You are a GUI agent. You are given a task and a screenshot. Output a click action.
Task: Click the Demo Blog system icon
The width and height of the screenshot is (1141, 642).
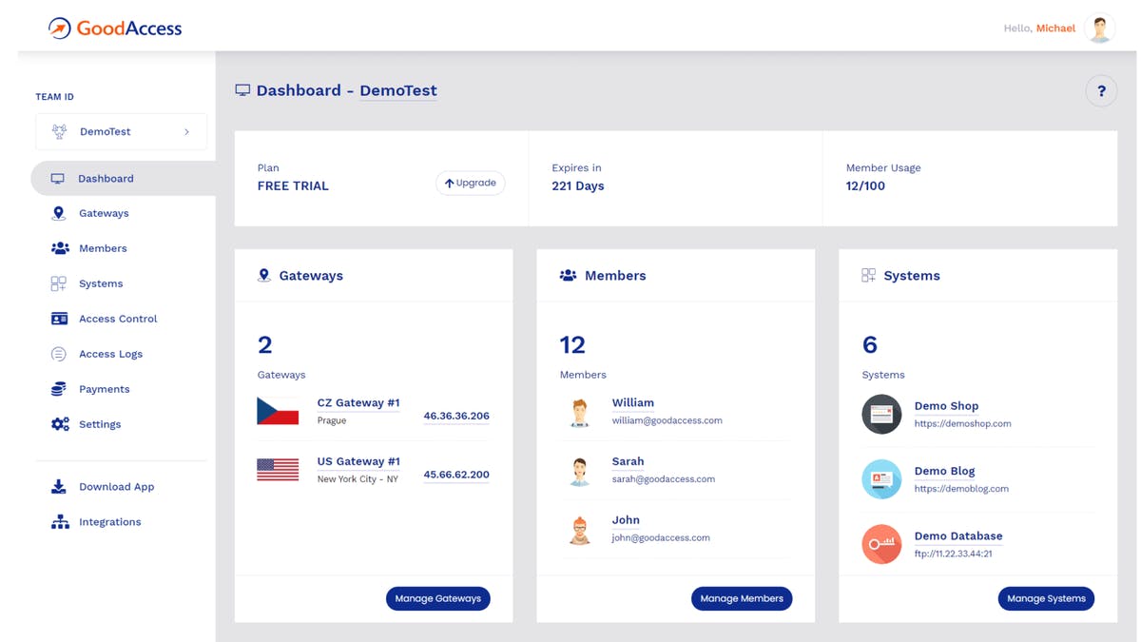pyautogui.click(x=881, y=479)
